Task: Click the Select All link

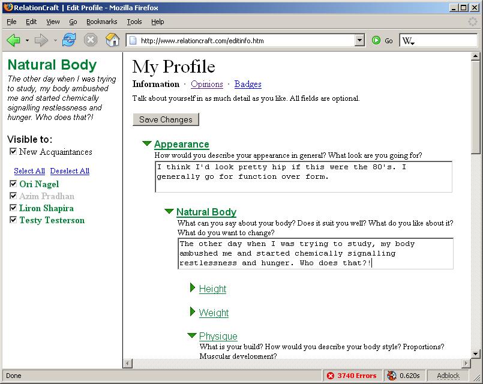Action: coord(29,171)
